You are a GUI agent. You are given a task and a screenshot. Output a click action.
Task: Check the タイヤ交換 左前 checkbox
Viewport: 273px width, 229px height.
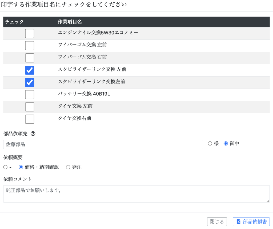pos(30,107)
